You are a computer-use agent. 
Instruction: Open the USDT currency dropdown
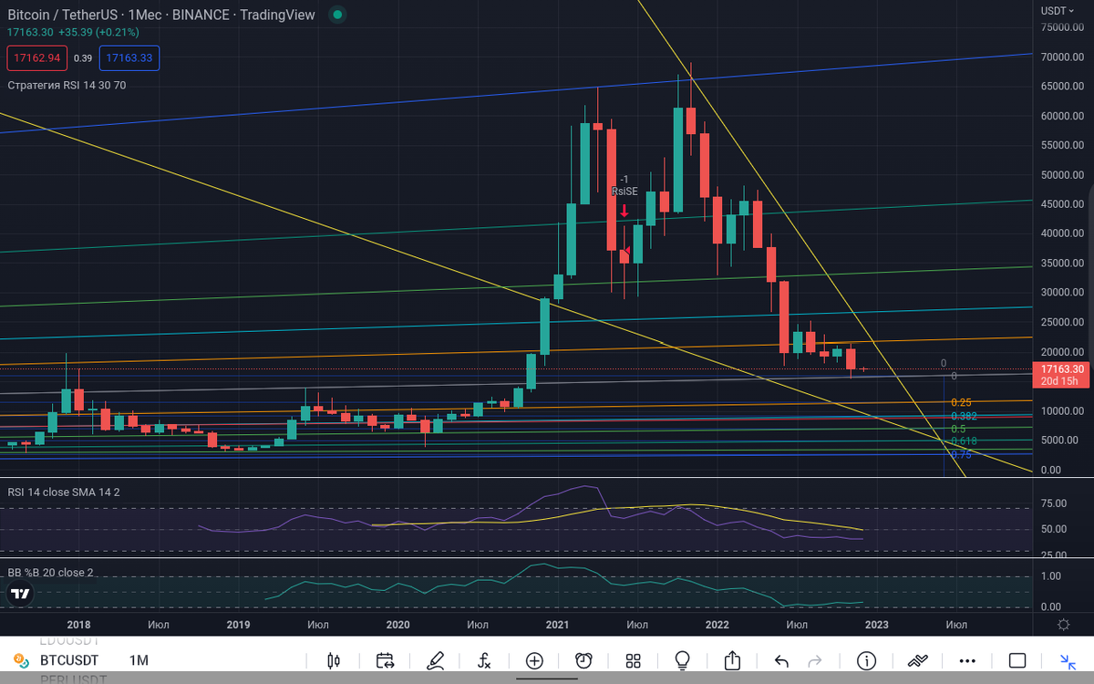click(x=1058, y=10)
